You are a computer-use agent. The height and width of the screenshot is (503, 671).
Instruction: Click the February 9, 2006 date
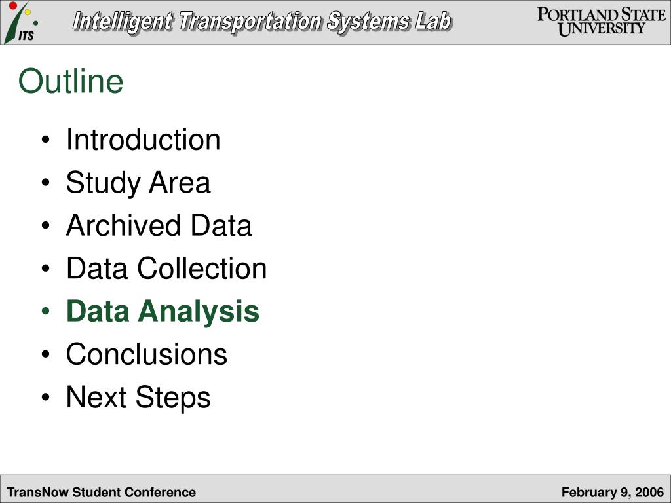[613, 492]
